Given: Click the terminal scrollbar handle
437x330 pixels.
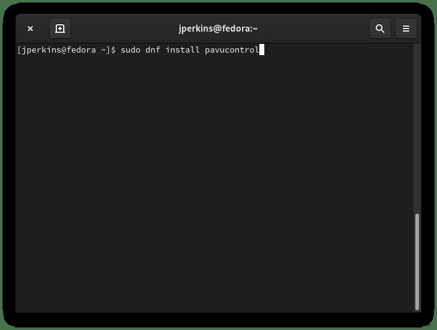Looking at the screenshot, I should click(x=417, y=261).
